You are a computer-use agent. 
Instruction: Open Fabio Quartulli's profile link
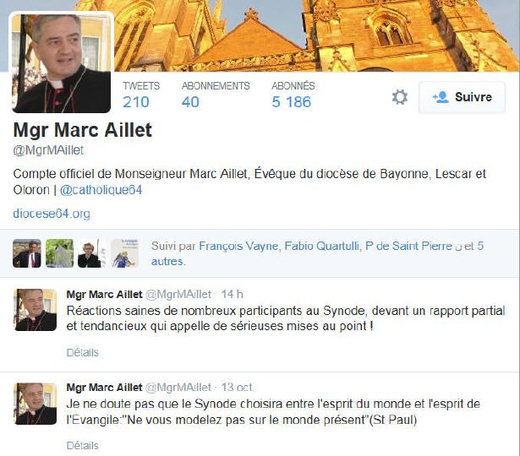click(321, 246)
